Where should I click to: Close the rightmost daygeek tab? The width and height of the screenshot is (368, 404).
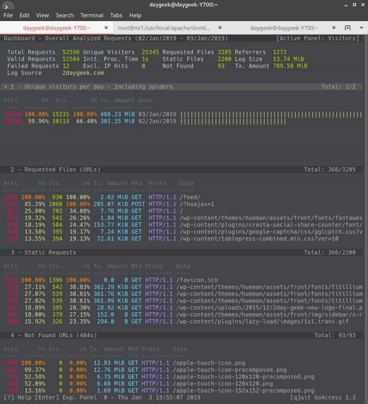(334, 27)
